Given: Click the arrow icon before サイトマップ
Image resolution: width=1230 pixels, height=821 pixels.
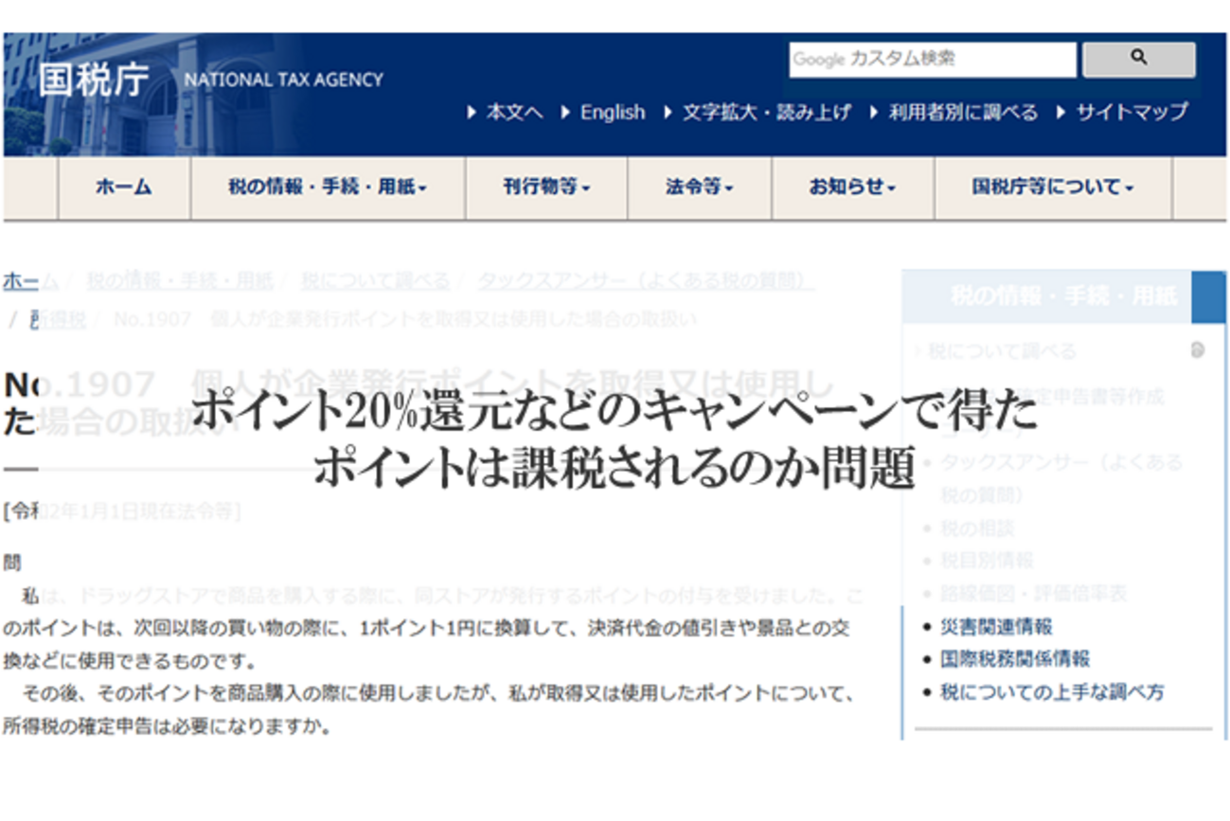Looking at the screenshot, I should (x=1060, y=111).
